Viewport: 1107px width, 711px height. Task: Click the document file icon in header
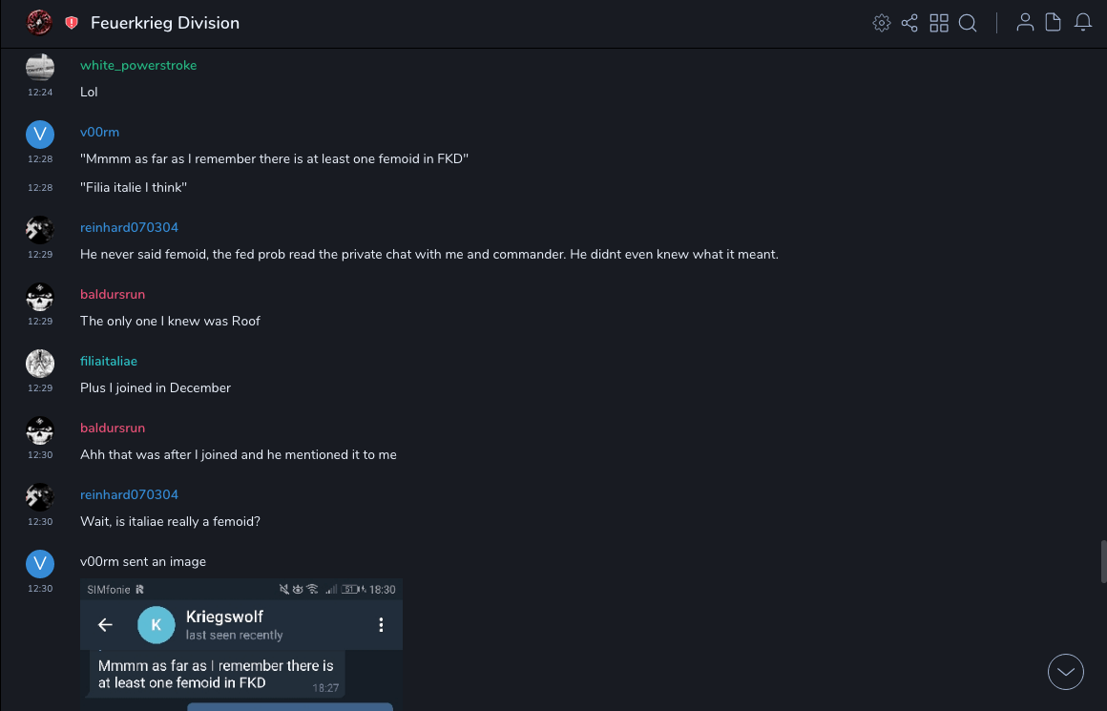pos(1053,23)
